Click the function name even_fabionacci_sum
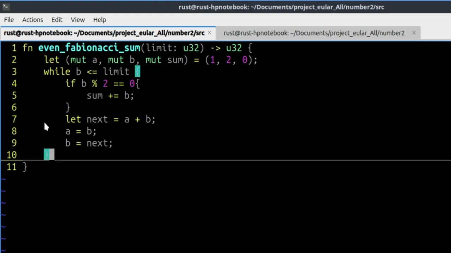 89,48
